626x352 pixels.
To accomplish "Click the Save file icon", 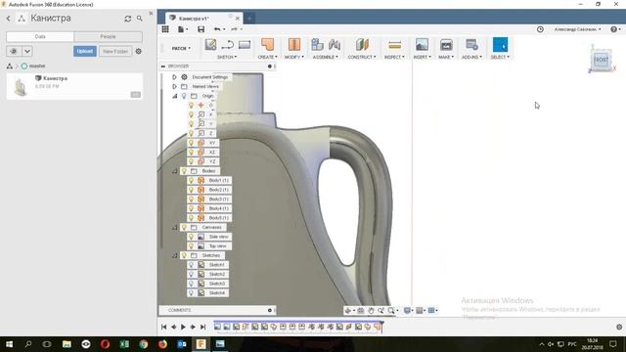I will pyautogui.click(x=201, y=29).
